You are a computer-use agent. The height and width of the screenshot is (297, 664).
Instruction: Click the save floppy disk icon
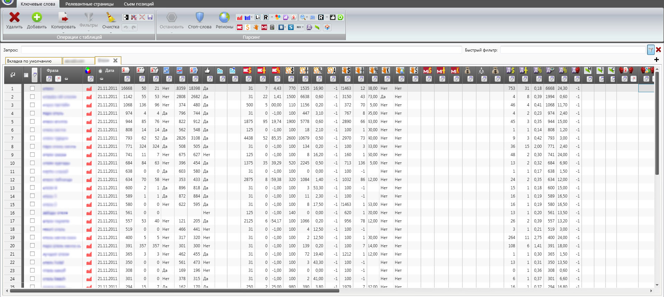150,17
